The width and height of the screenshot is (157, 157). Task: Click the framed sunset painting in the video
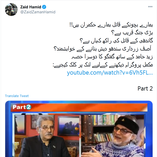click(20, 125)
